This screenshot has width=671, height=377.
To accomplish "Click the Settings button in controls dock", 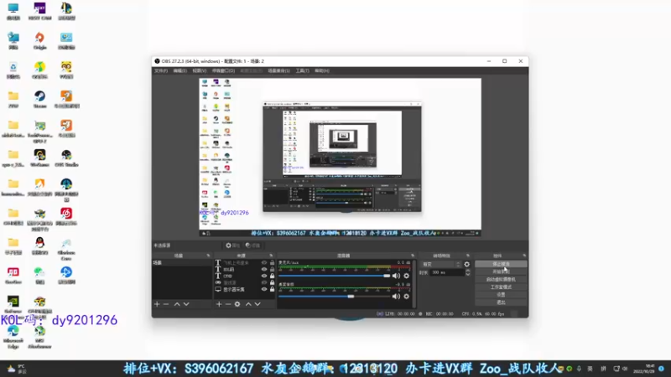I will 501,295.
